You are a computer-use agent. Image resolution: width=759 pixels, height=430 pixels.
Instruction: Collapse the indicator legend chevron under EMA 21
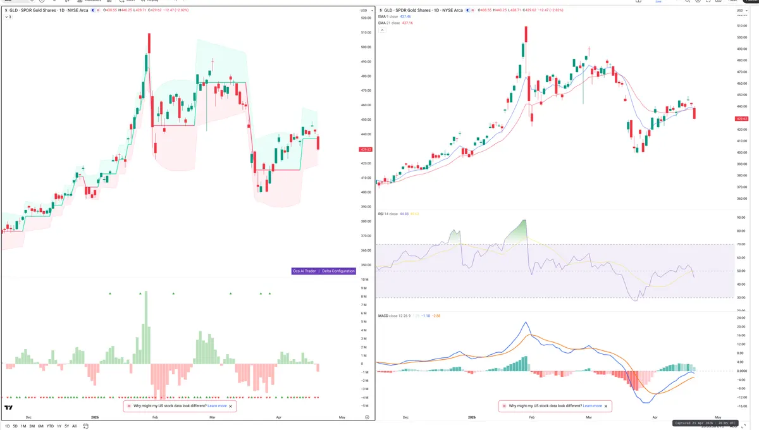click(x=381, y=28)
